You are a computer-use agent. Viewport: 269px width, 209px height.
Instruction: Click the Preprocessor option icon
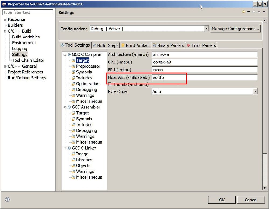tap(74, 66)
